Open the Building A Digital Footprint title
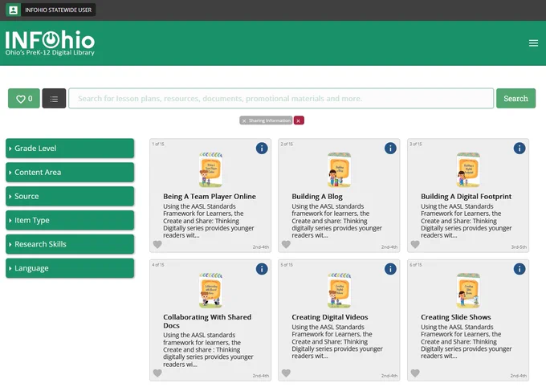The image size is (546, 387). coord(467,197)
